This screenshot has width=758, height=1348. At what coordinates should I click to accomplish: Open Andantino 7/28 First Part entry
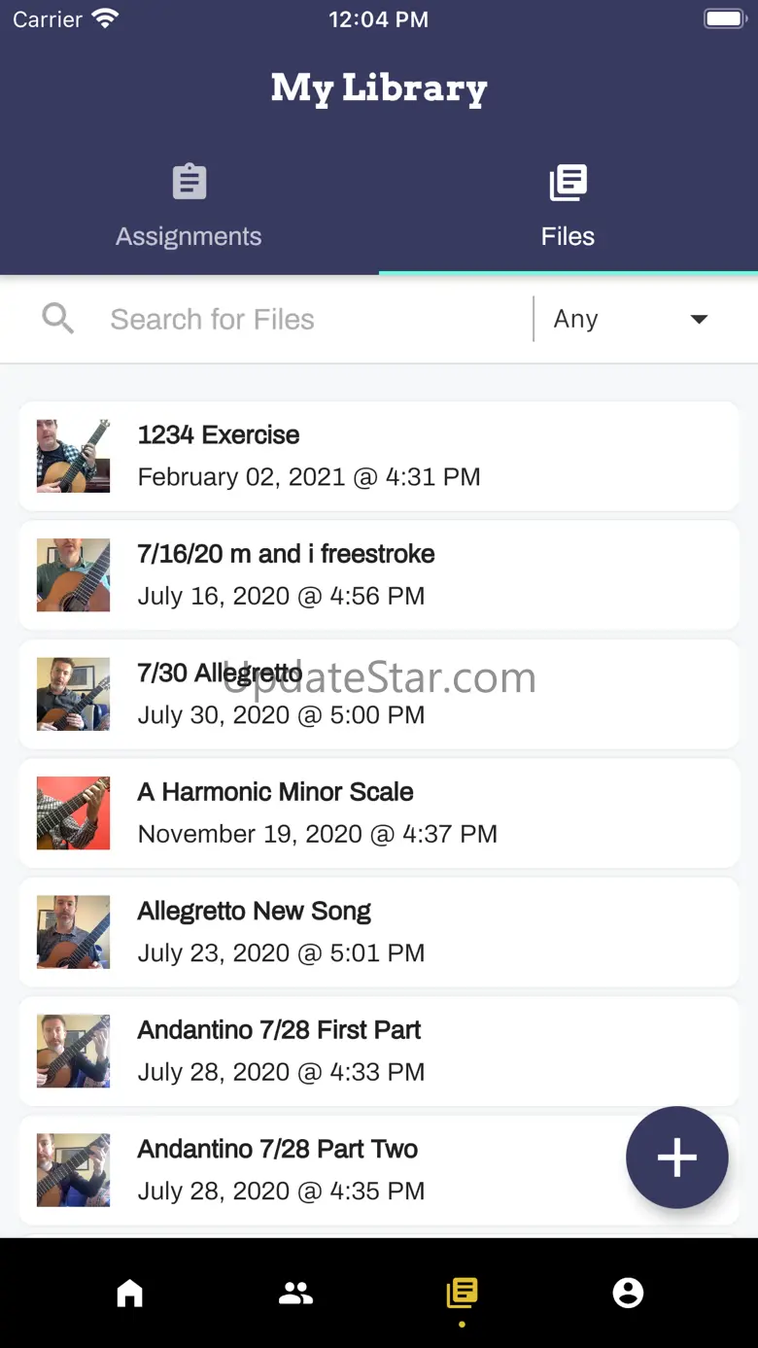click(379, 1051)
